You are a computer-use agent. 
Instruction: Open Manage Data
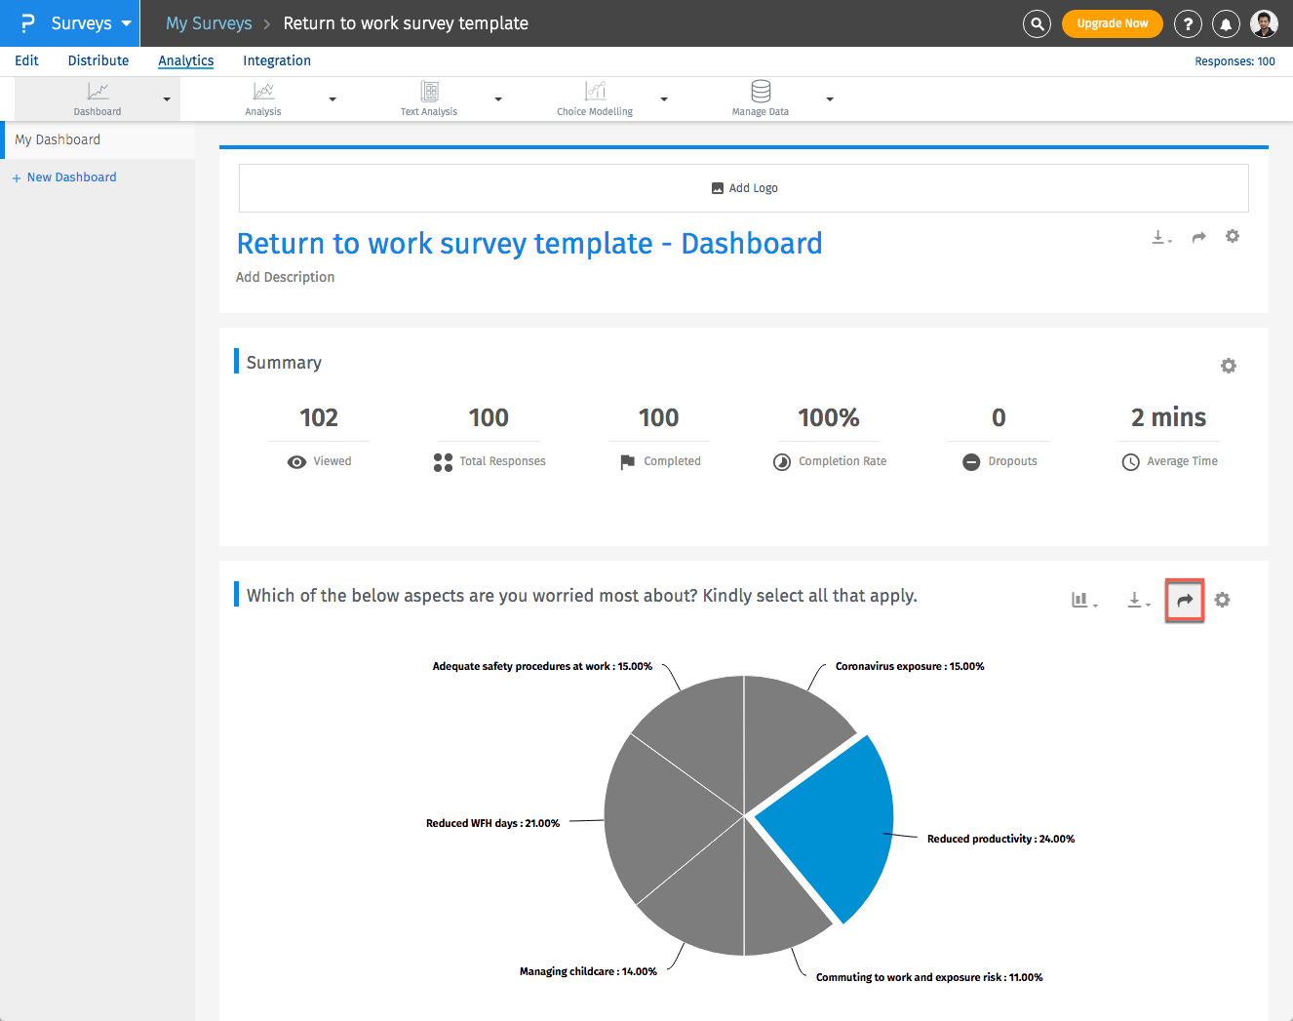tap(760, 98)
